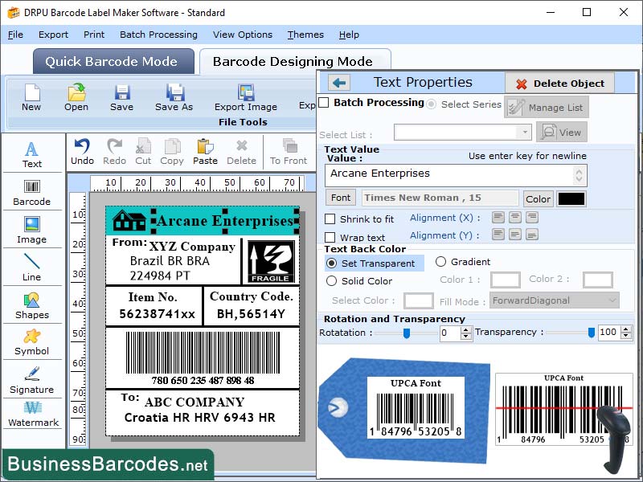Select Solid Color option
The height and width of the screenshot is (482, 643).
(331, 280)
